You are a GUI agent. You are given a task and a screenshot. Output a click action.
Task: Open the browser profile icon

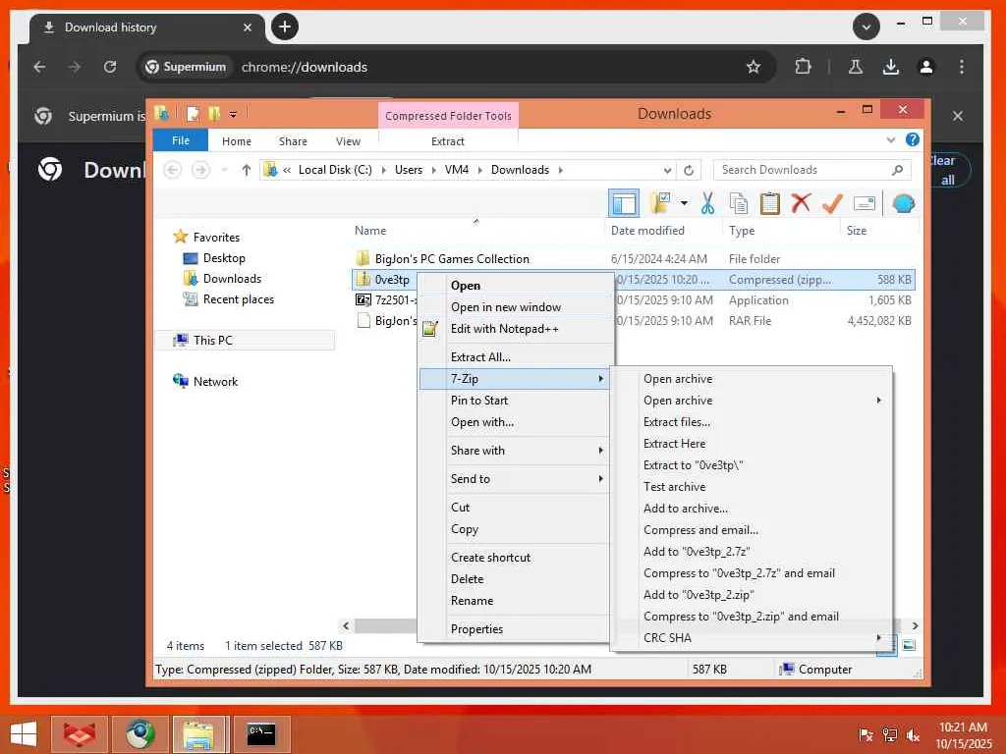(925, 67)
